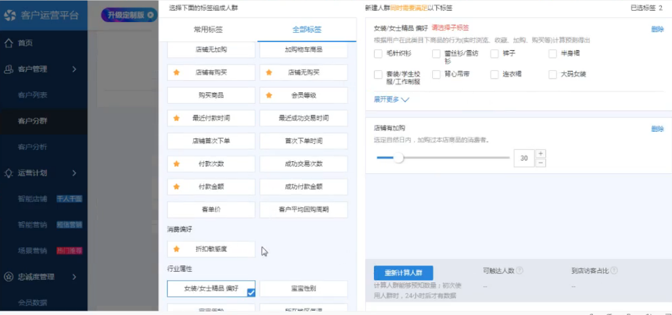The image size is (672, 315).
Task: Enable the 大码女装 checkbox
Action: click(x=553, y=74)
